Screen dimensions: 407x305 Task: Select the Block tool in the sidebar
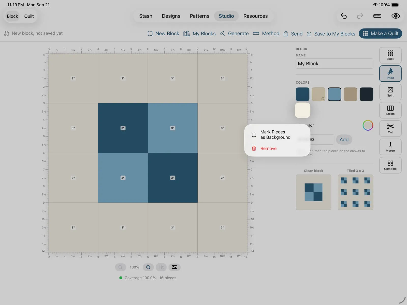tap(390, 55)
